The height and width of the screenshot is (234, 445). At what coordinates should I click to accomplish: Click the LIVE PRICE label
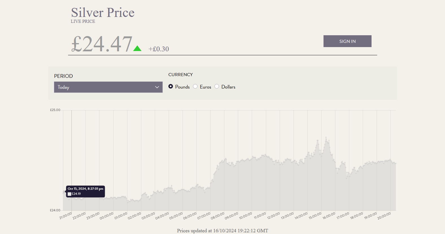coord(83,21)
